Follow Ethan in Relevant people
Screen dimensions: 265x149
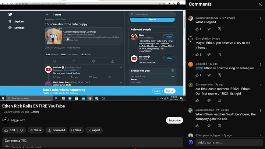[169, 37]
